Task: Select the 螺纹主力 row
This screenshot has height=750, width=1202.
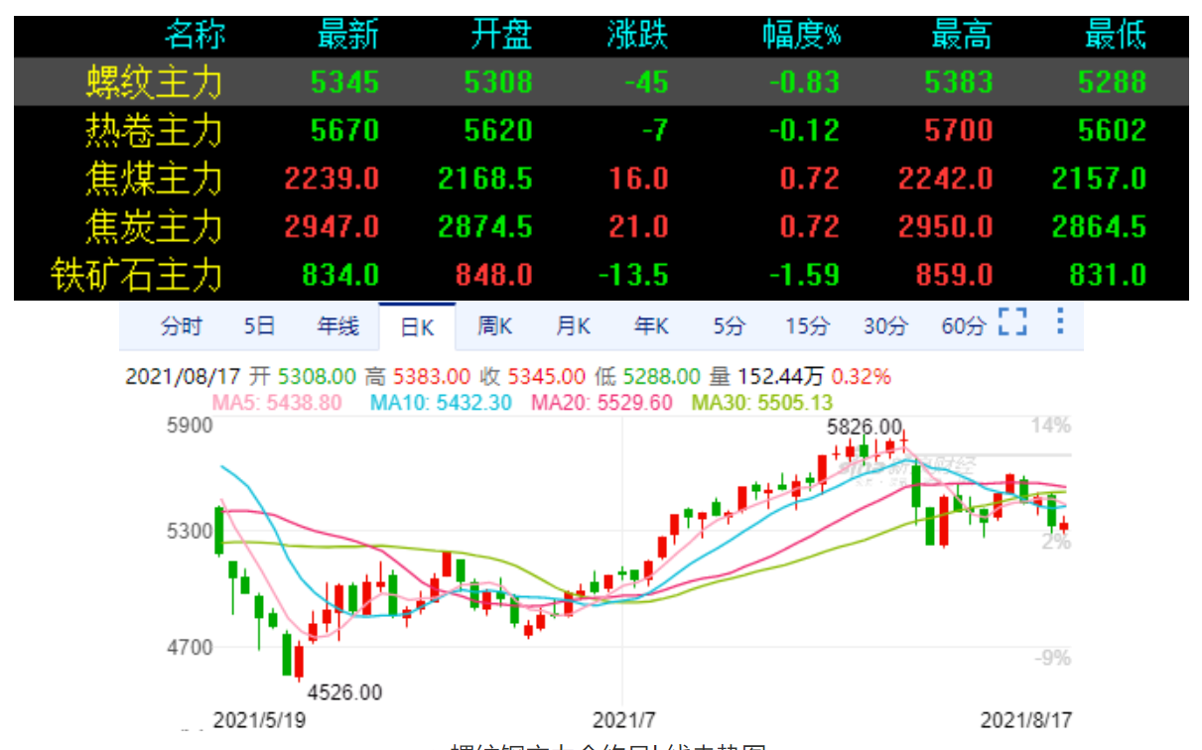Action: point(154,81)
